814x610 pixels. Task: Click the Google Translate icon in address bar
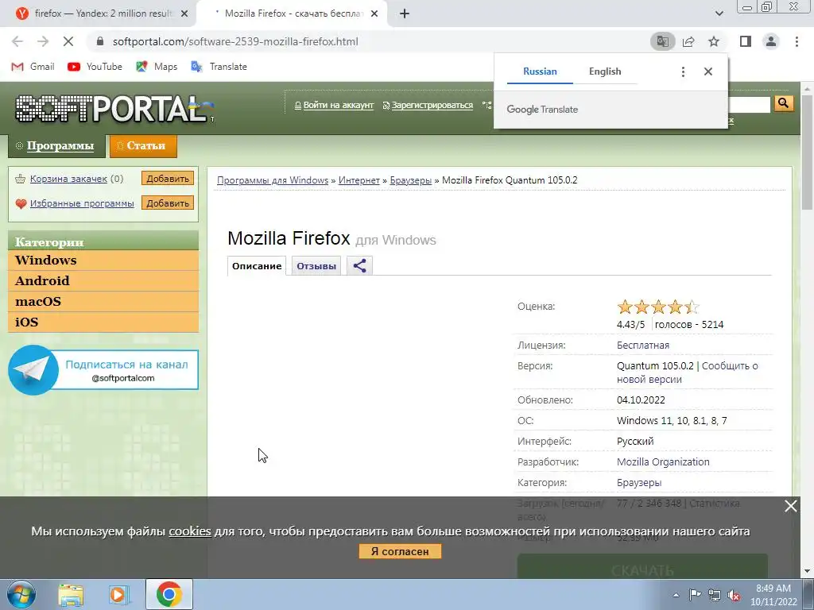pos(662,41)
